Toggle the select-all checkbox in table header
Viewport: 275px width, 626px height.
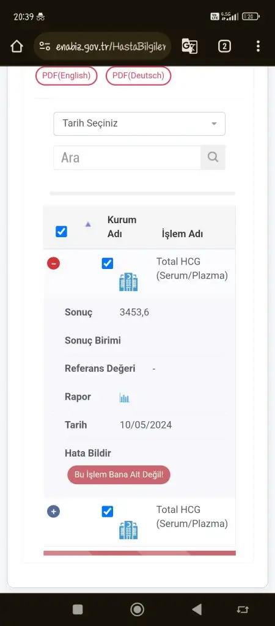[x=62, y=232]
